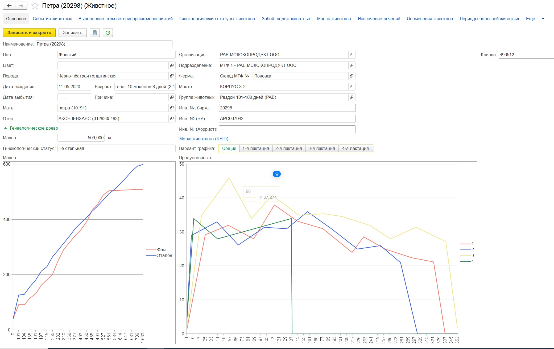
Task: Open the Мать selection field button
Action: click(172, 108)
